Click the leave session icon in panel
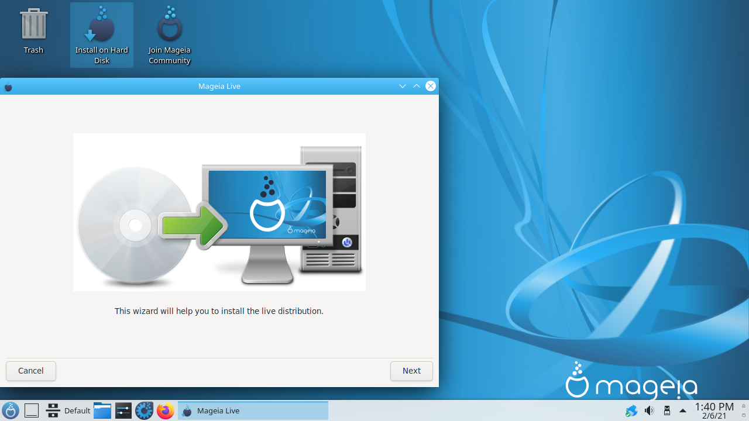This screenshot has width=749, height=421. (744, 415)
